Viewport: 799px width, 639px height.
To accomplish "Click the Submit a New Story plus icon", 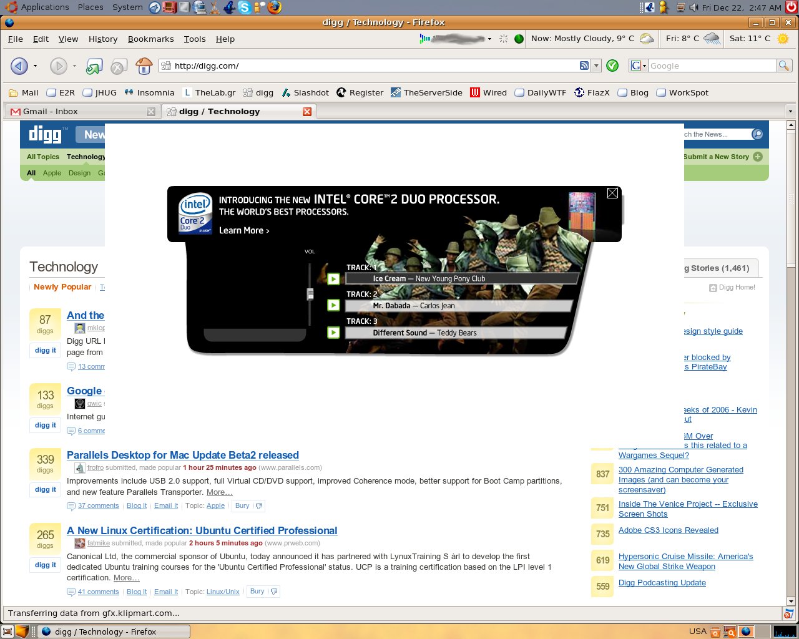I will (x=758, y=157).
